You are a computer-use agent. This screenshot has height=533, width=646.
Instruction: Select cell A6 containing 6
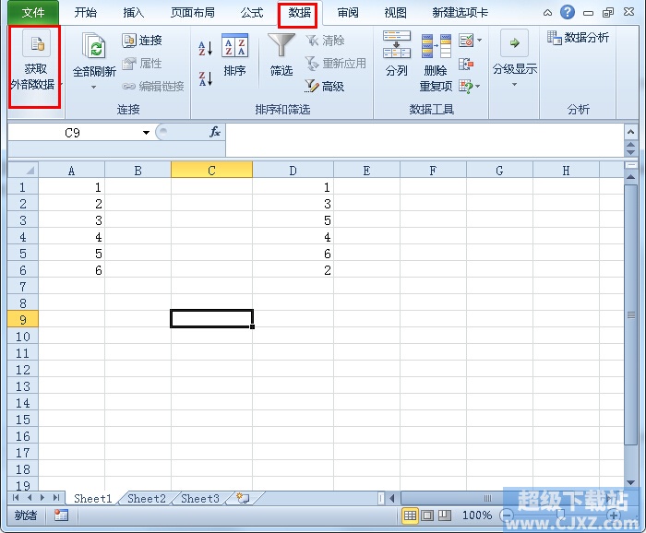coord(72,270)
